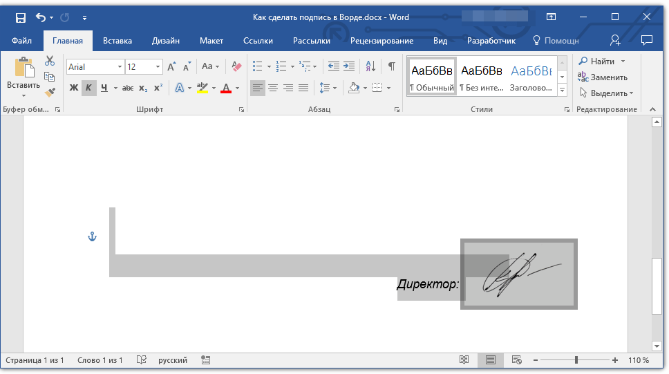This screenshot has width=669, height=374.
Task: Expand the font size dropdown showing 12
Action: click(x=158, y=67)
